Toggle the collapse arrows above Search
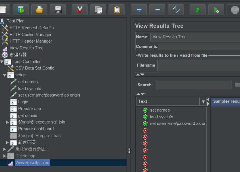This screenshot has height=172, width=240. coord(140,75)
